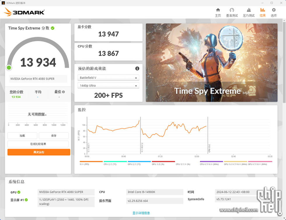Click the green check beside Time Spy Extreme 分数
The width and height of the screenshot is (286, 220).
pos(53,28)
